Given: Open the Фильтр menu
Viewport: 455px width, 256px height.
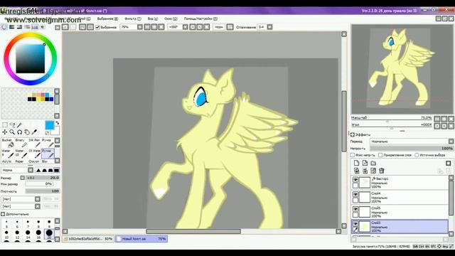Looking at the screenshot, I should (133, 18).
